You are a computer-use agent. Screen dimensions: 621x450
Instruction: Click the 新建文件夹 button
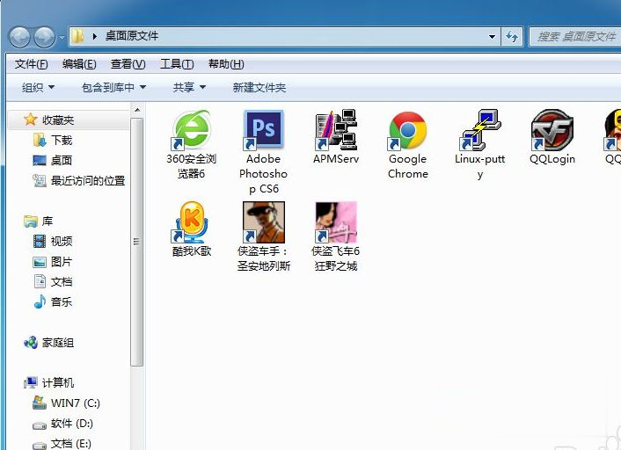[259, 87]
